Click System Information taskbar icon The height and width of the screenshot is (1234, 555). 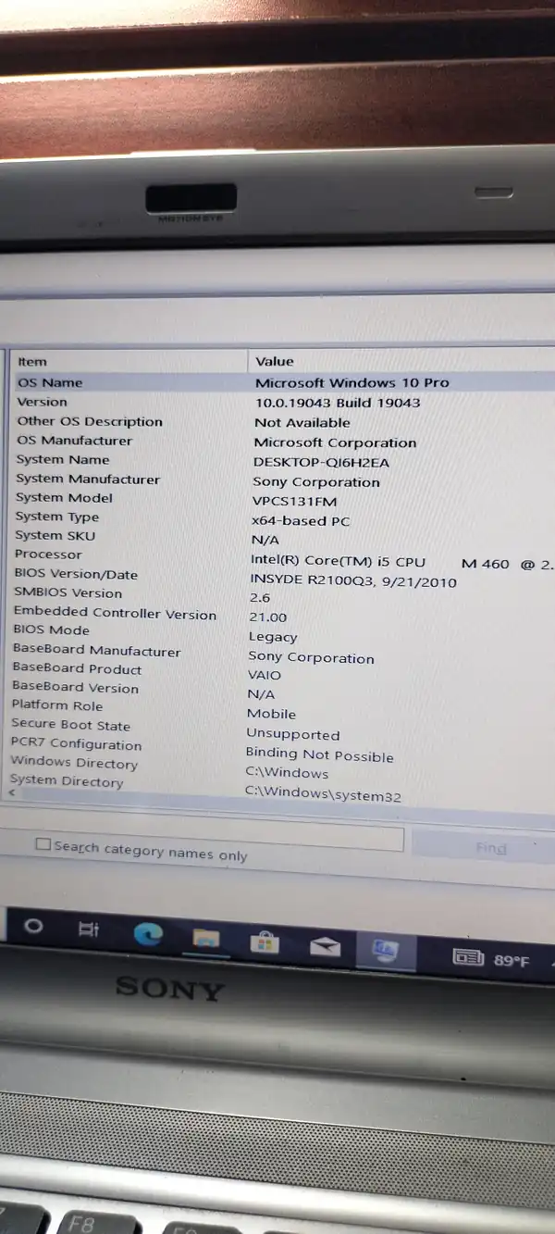pos(385,951)
